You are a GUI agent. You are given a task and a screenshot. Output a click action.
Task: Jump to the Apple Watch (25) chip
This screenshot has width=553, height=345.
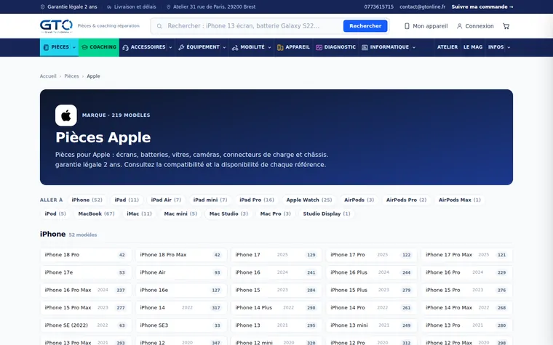tap(309, 200)
